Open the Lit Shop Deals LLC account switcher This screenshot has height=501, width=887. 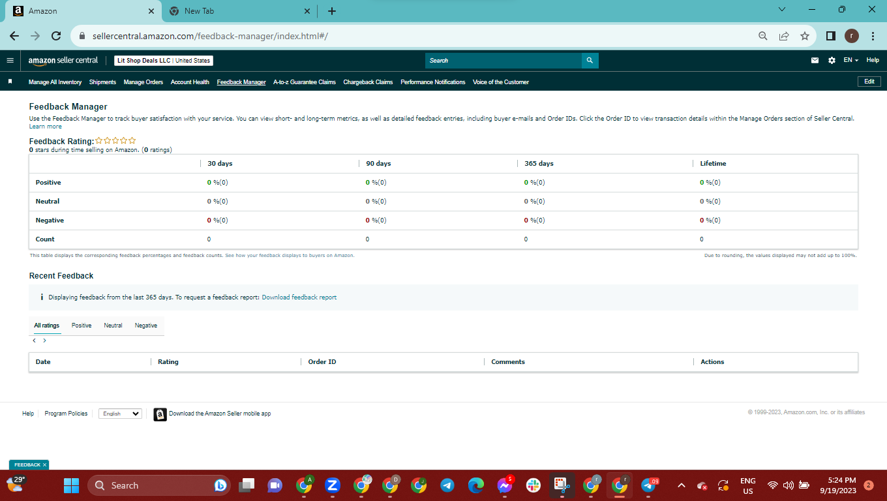(164, 61)
